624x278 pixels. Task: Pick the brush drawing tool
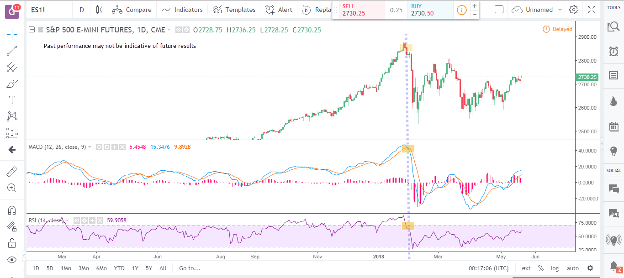(x=12, y=84)
